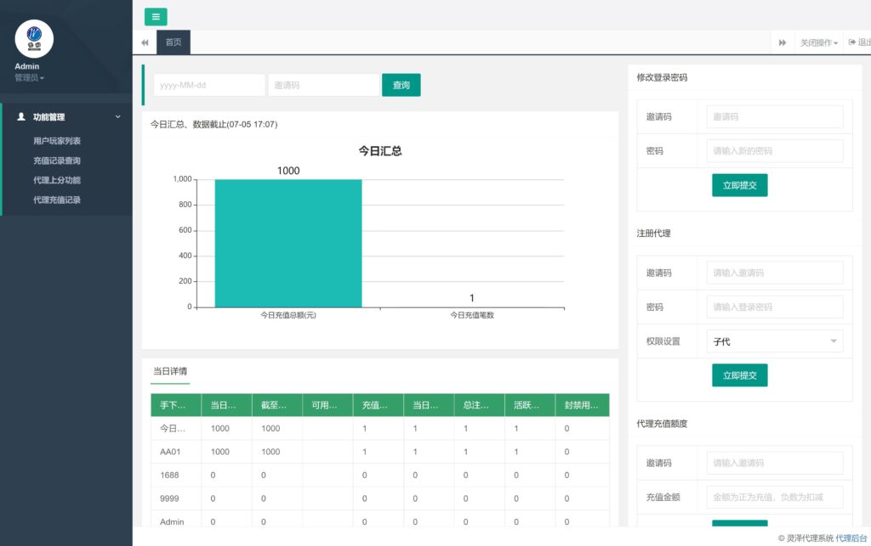Click the green hamburger menu toggle icon
The height and width of the screenshot is (546, 871).
pos(156,17)
